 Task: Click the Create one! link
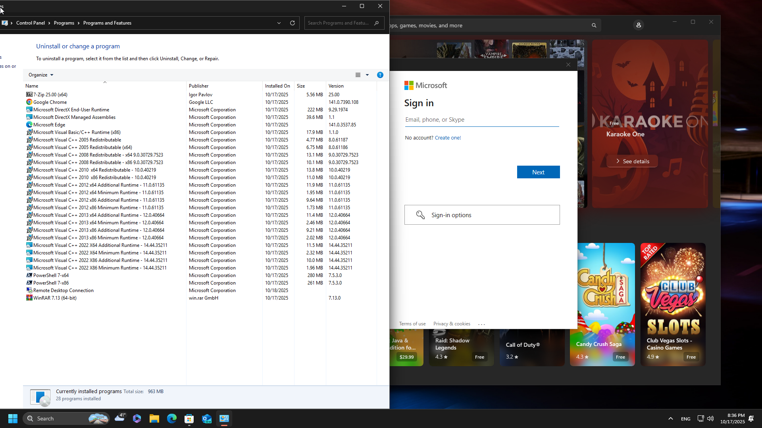click(x=448, y=138)
